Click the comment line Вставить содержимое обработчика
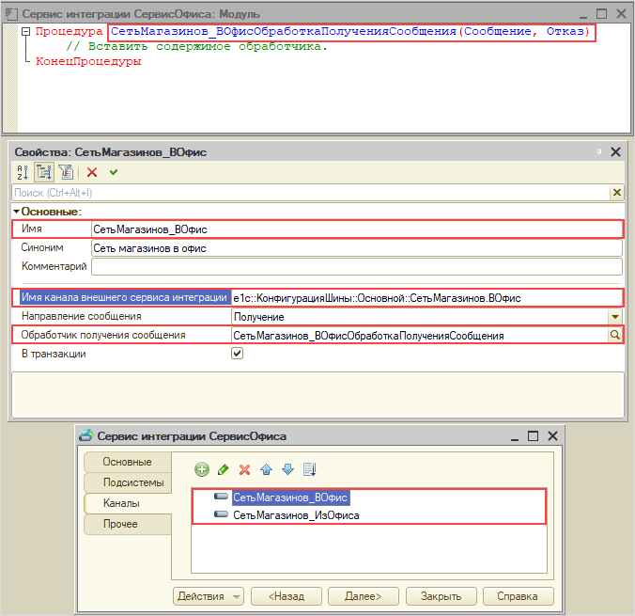 (x=197, y=47)
